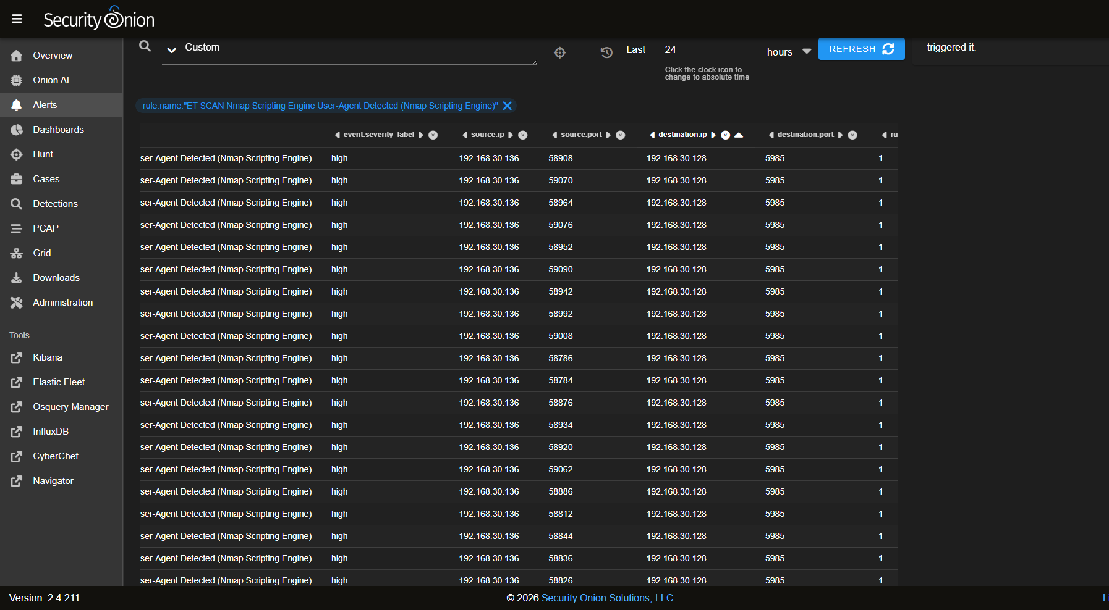Open the hamburger navigation menu
The width and height of the screenshot is (1109, 610).
[17, 19]
